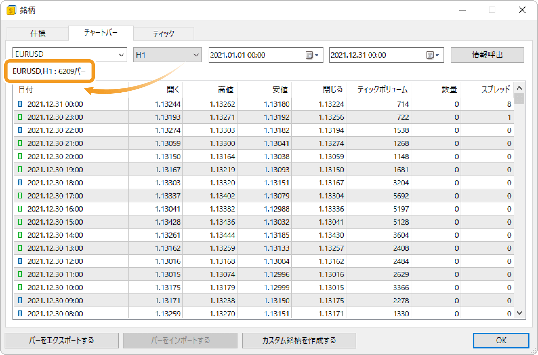Click candle icon of 2021.12.30 12:00 row

coord(20,261)
